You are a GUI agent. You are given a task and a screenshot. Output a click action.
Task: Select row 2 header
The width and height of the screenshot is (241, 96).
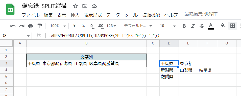tap(7, 57)
